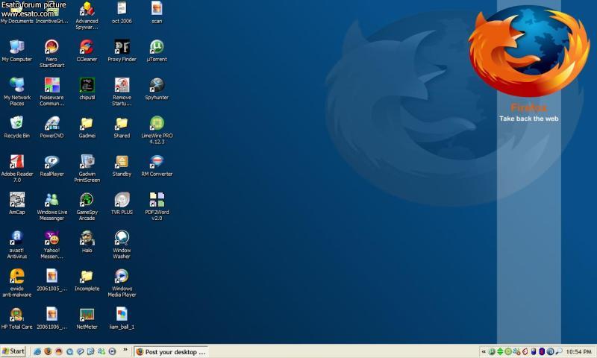This screenshot has width=597, height=358.
Task: Open avast! Antivirus shortcut
Action: tap(16, 244)
